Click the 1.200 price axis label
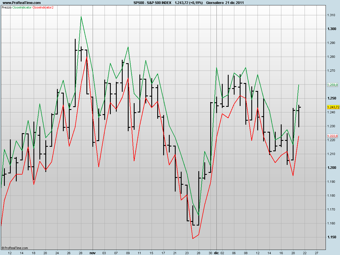The image size is (340, 255). coord(331,168)
